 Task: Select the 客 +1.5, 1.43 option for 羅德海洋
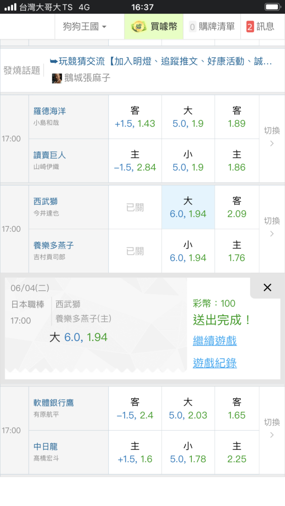[135, 117]
